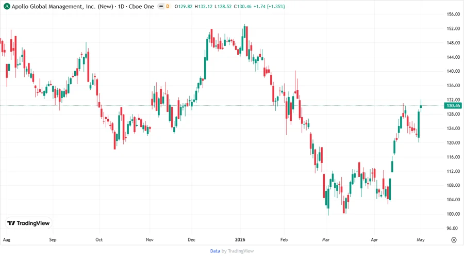Viewport: 464px width, 257px height.
Task: Click the 112.00 price axis label
Action: tap(453, 171)
